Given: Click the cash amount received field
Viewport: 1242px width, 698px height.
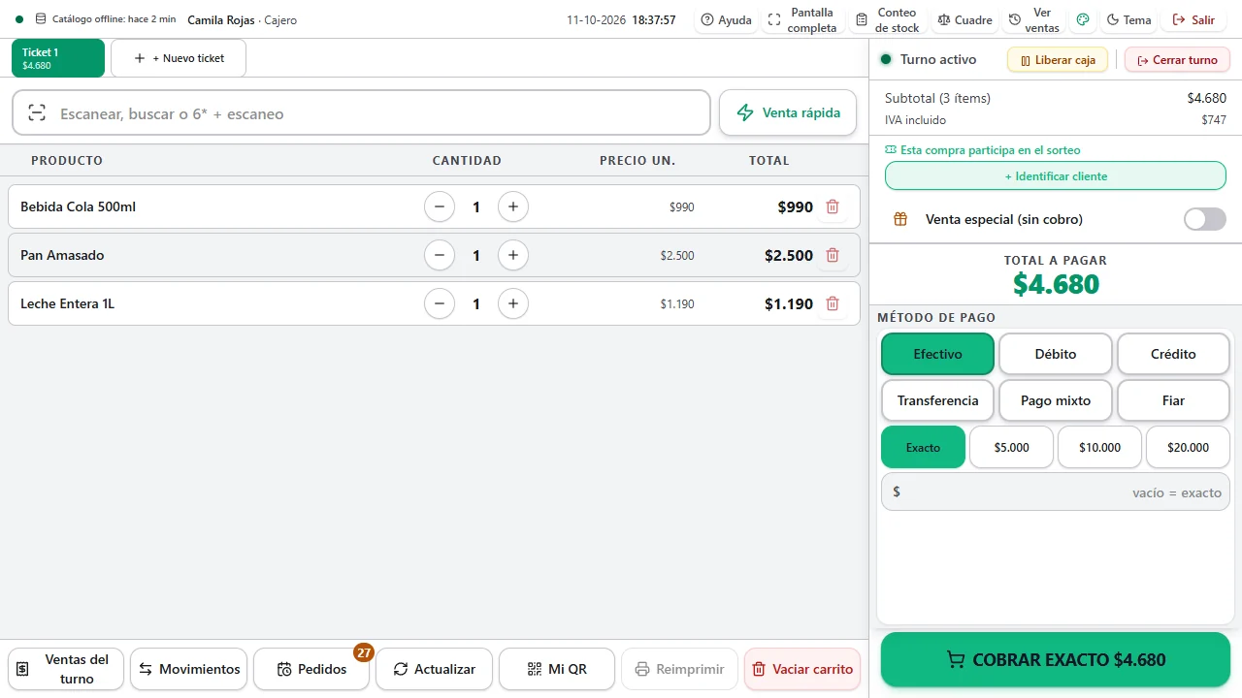Looking at the screenshot, I should point(1056,492).
